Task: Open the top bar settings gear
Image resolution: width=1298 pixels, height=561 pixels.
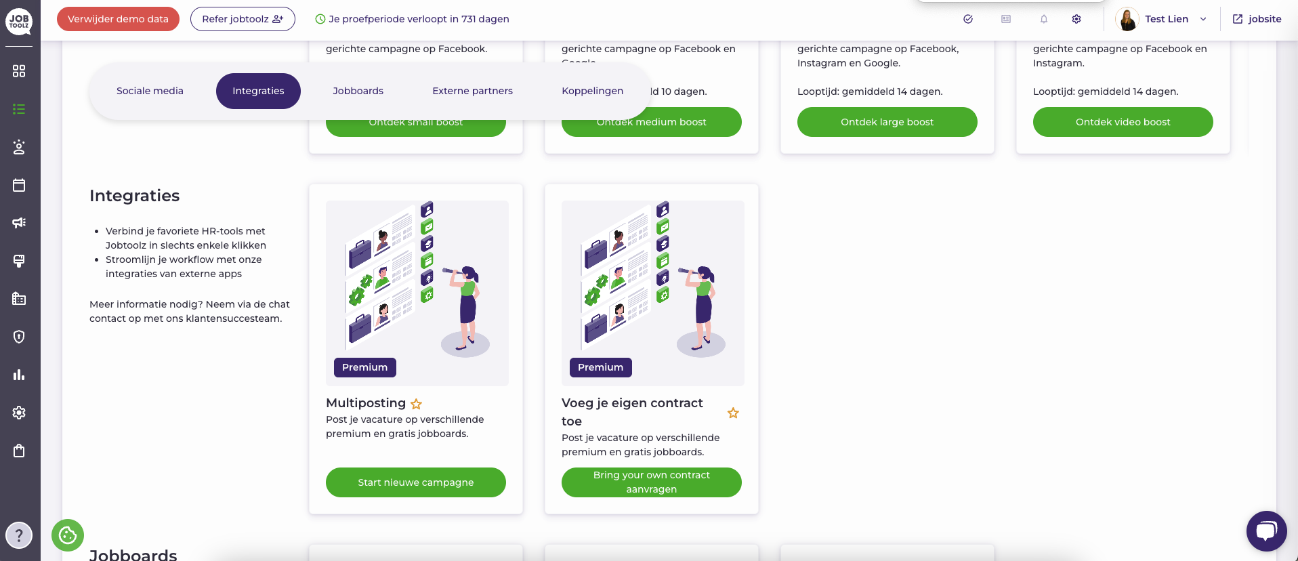Action: [x=1076, y=19]
